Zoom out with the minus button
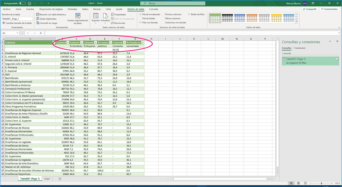The image size is (342, 187). [x=310, y=183]
